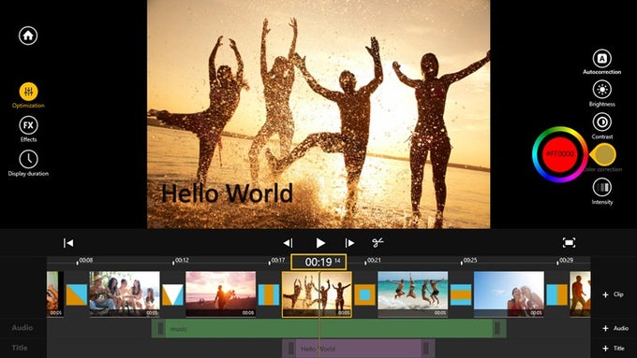Screen dimensions: 637x358
Task: Add a new Audio track
Action: pos(615,328)
